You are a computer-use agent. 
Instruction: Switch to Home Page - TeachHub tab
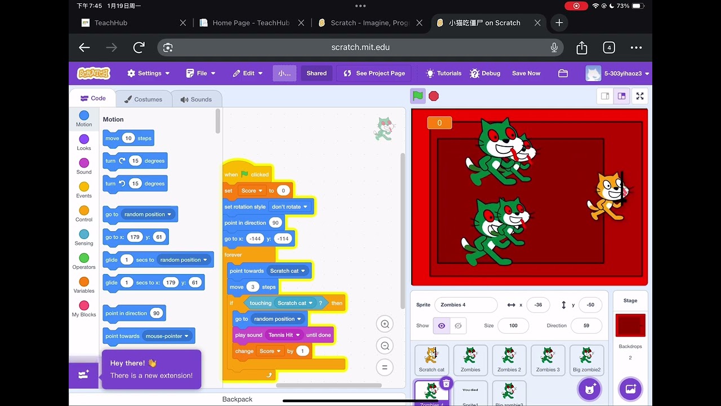coord(251,23)
